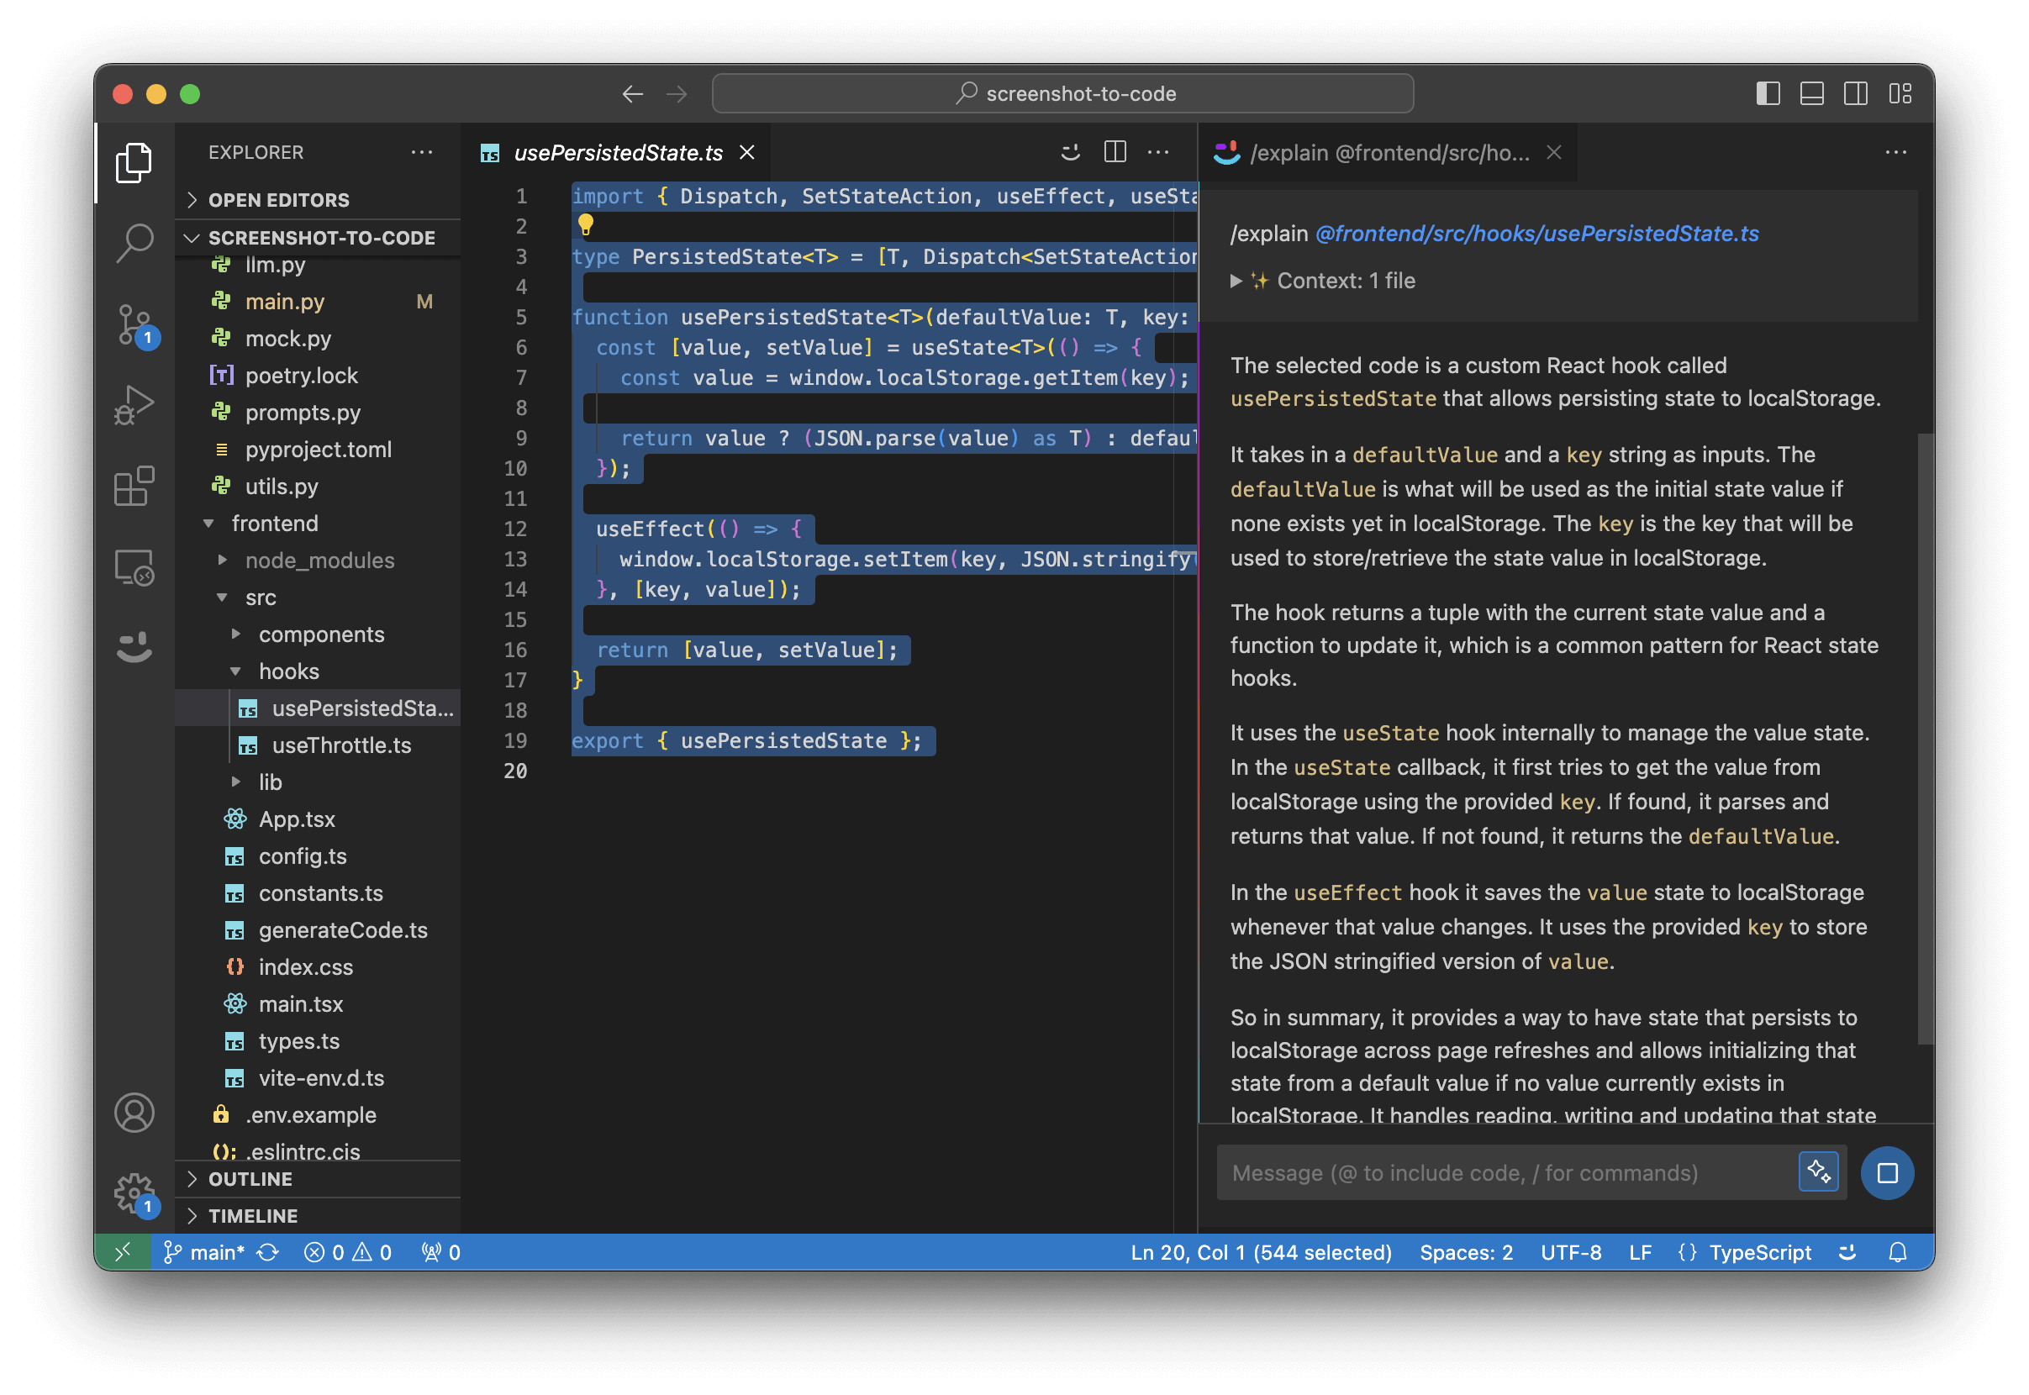The height and width of the screenshot is (1395, 2029).
Task: Go back with the left arrow
Action: pos(632,93)
